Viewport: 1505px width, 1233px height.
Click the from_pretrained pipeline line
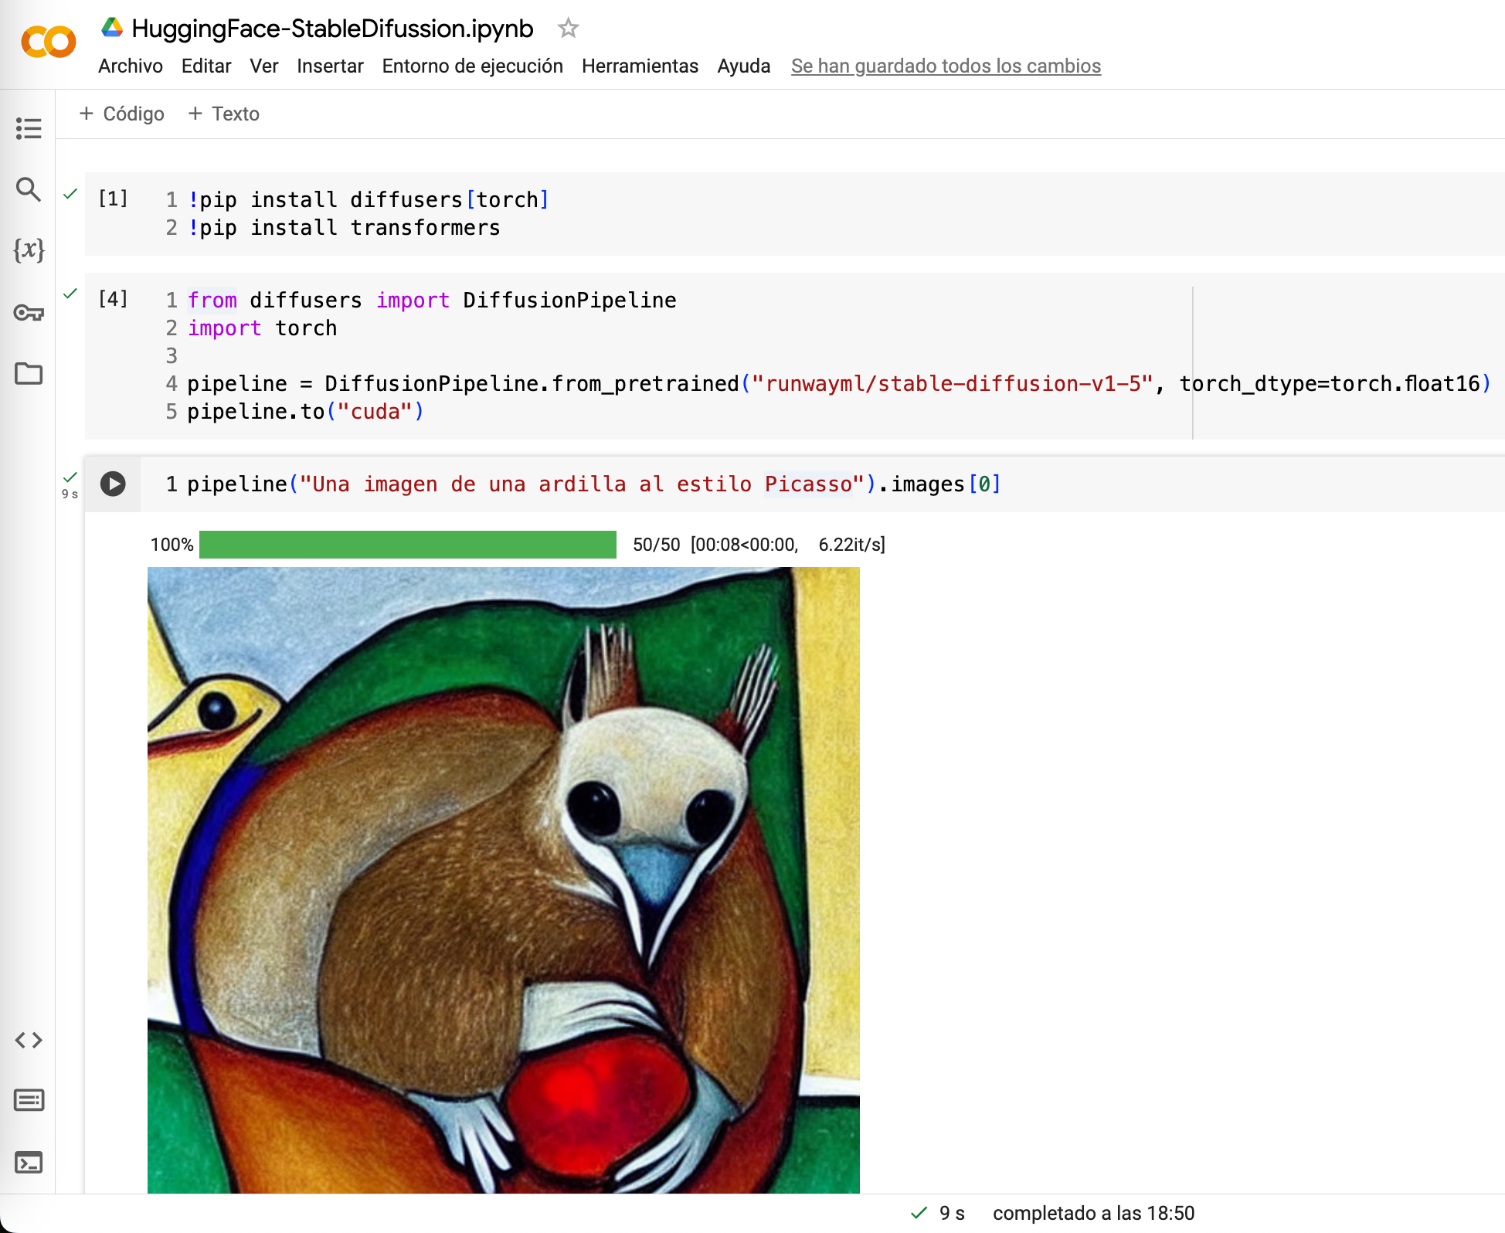[x=839, y=384]
